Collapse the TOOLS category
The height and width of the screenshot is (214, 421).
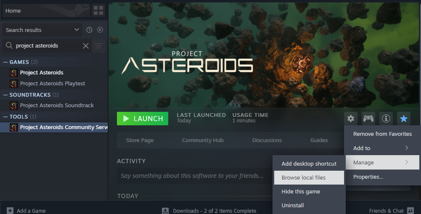tap(5, 117)
